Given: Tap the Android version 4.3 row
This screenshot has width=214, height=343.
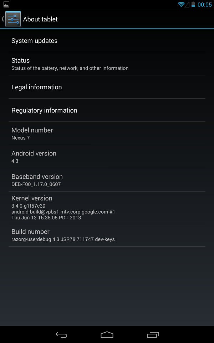Looking at the screenshot, I should tap(107, 156).
